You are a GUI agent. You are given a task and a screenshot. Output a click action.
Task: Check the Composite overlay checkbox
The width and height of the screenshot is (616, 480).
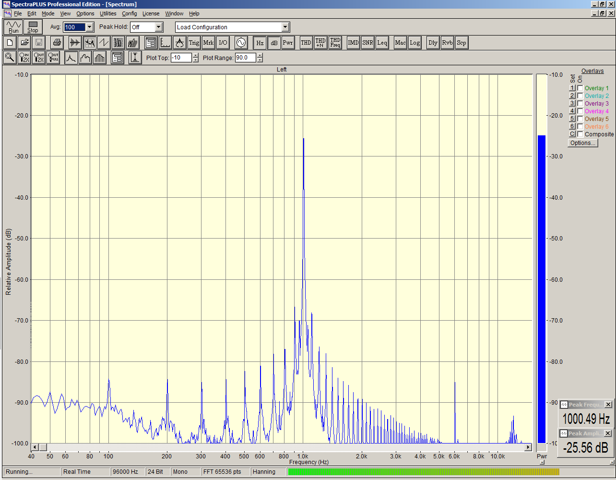point(580,134)
